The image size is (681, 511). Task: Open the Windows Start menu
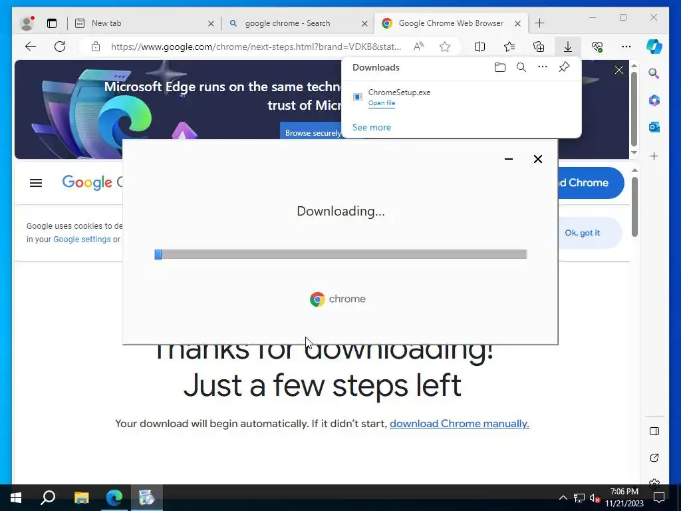click(x=16, y=498)
